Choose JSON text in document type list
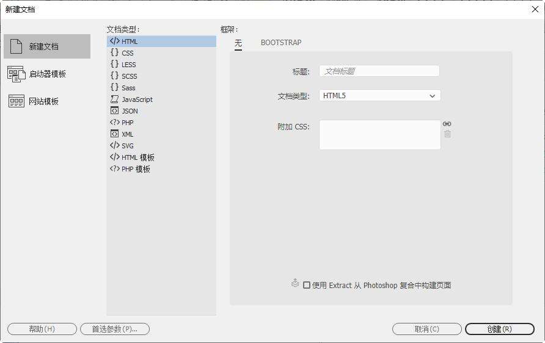The width and height of the screenshot is (545, 343). 130,111
